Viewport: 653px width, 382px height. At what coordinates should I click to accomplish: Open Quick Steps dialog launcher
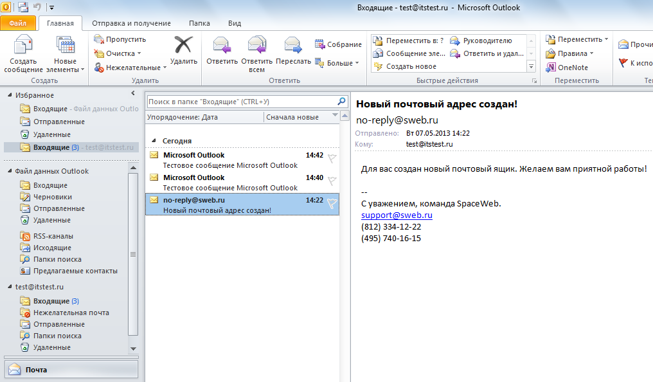tap(534, 81)
